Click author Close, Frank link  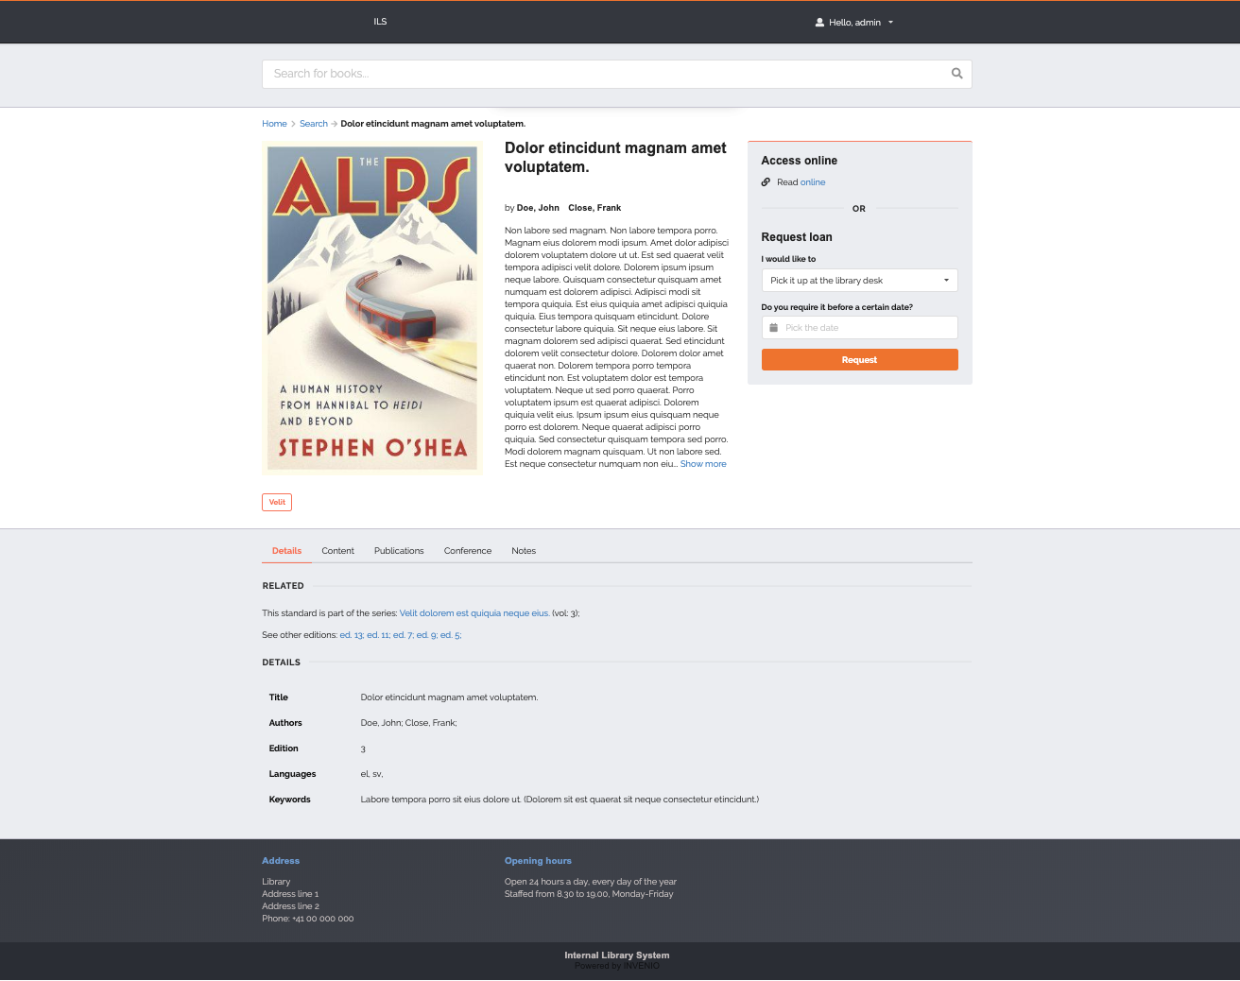[594, 208]
